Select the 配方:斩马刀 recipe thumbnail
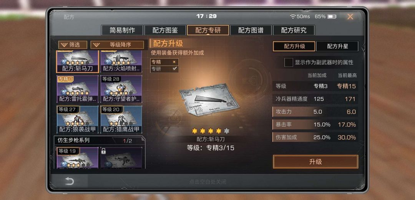This screenshot has height=200, width=415. (x=78, y=62)
